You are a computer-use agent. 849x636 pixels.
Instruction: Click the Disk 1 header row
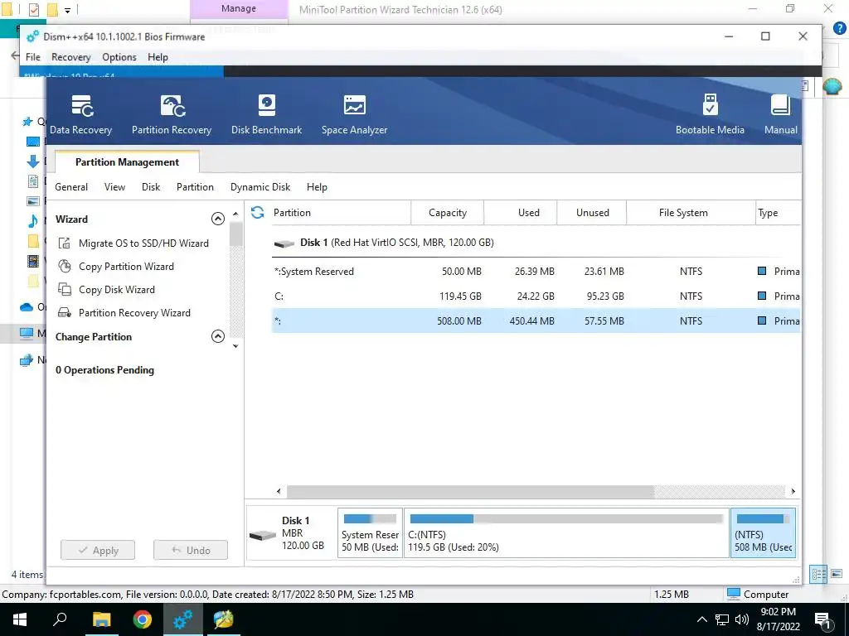point(536,243)
